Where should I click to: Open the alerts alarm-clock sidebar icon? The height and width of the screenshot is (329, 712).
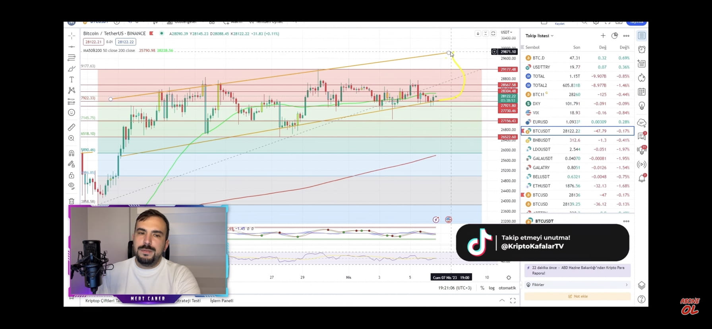click(642, 49)
